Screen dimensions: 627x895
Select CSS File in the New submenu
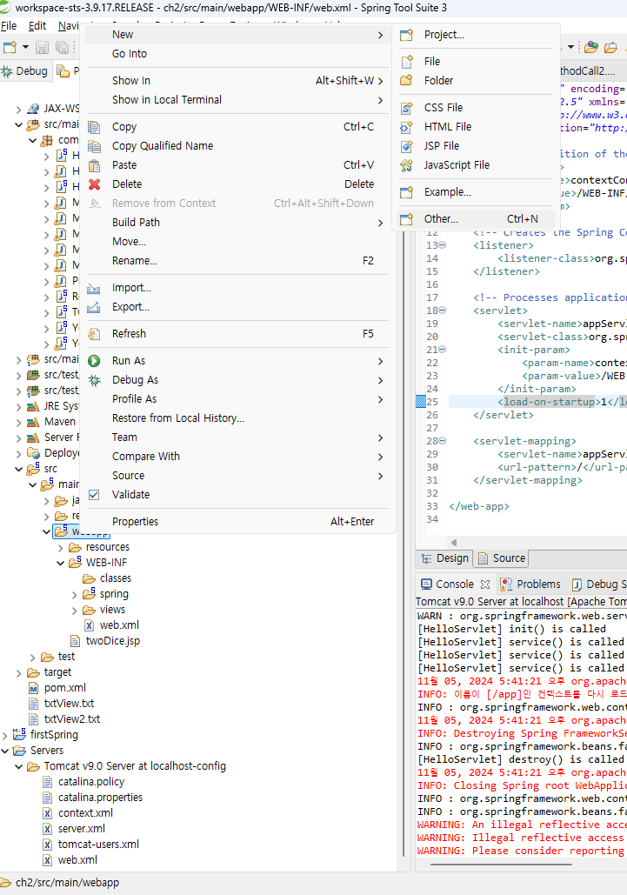[x=475, y=107]
